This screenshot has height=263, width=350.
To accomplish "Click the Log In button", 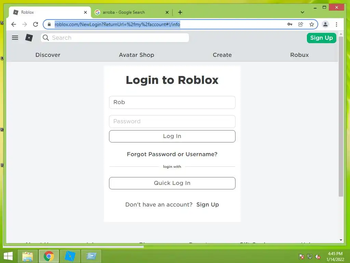I will [172, 136].
